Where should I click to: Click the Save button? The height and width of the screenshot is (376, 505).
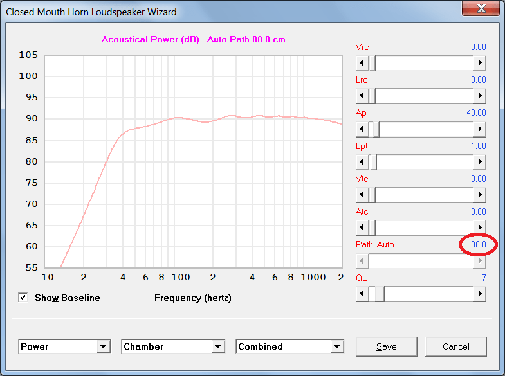[387, 346]
